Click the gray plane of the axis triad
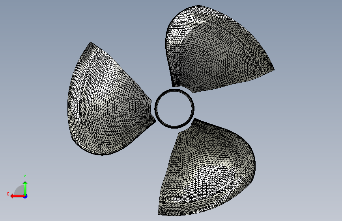This screenshot has height=221, width=342. pos(19,191)
